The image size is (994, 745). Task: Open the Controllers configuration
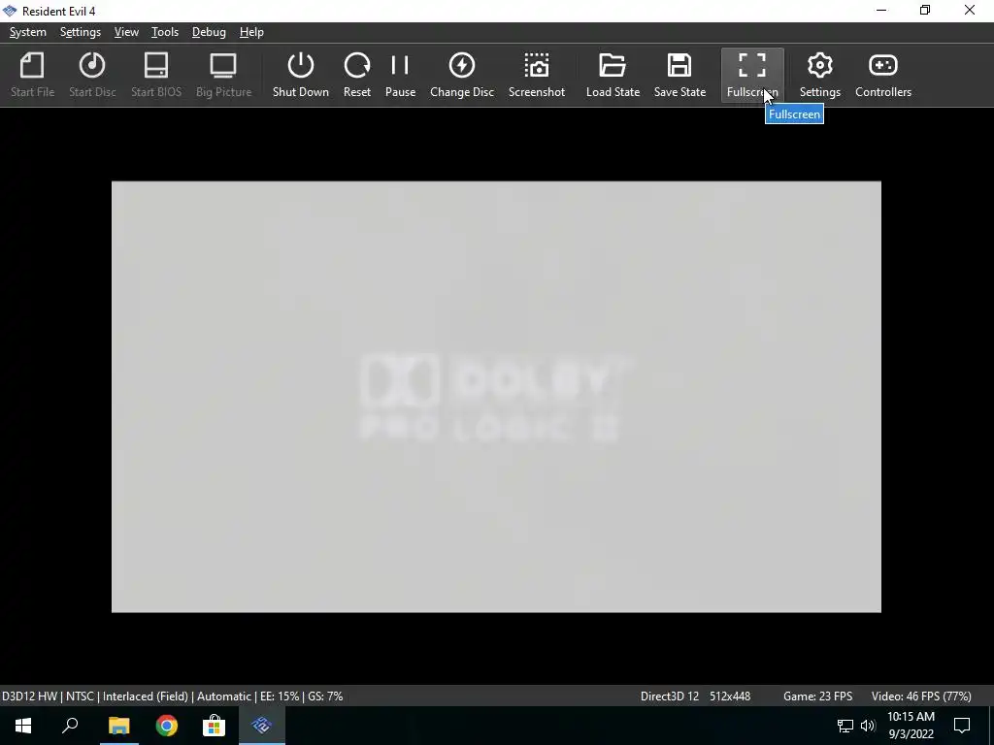pos(883,75)
